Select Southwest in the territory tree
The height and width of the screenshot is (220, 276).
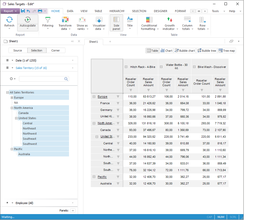click(30, 144)
